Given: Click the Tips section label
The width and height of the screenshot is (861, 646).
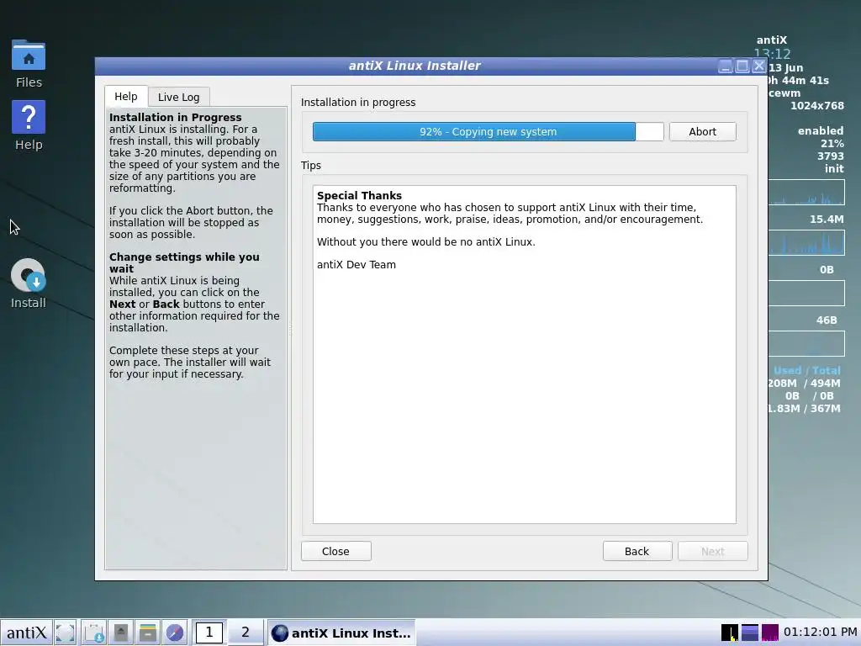Looking at the screenshot, I should tap(311, 166).
